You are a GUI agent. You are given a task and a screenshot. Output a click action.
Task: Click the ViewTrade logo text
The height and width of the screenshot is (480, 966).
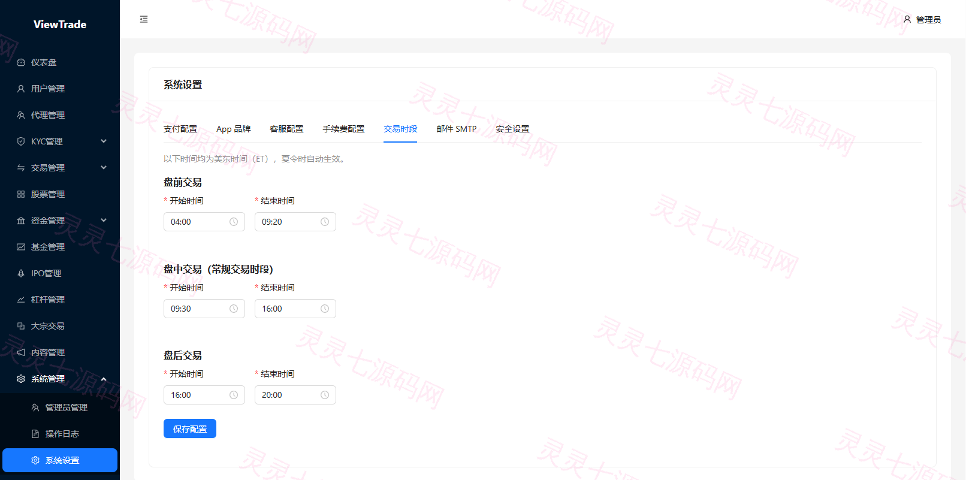pos(60,25)
